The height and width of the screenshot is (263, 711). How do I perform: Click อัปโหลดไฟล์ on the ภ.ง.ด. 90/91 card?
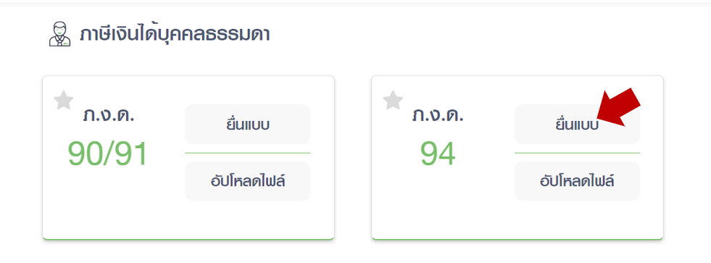[x=248, y=181]
